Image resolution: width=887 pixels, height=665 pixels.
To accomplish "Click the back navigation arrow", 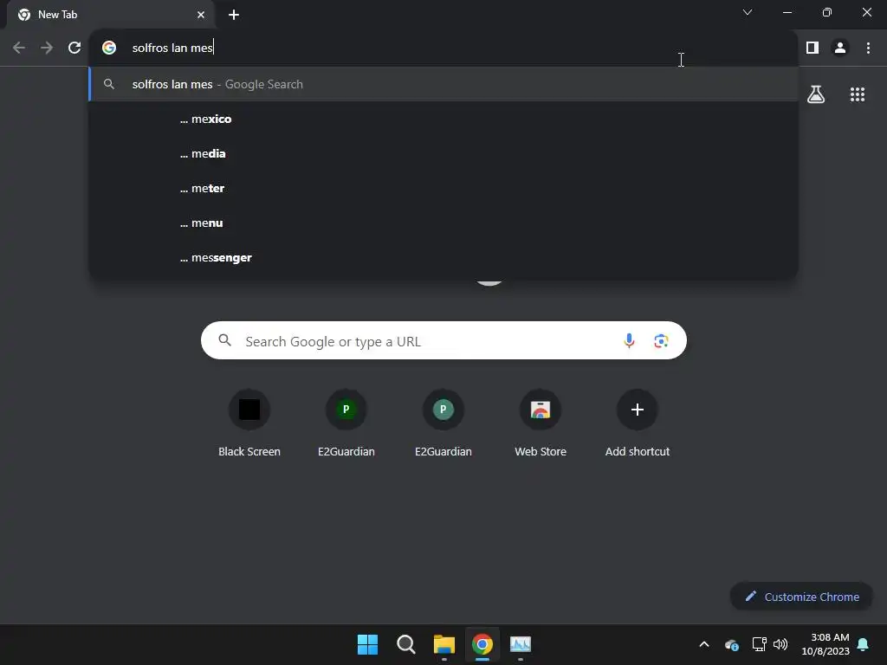I will coord(19,48).
